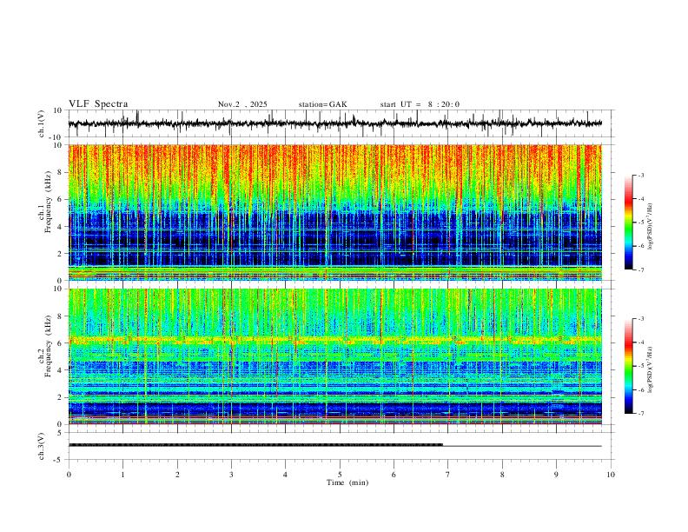Click the lower colorbar "log(PSD)(V²/Hz)" label

point(651,371)
